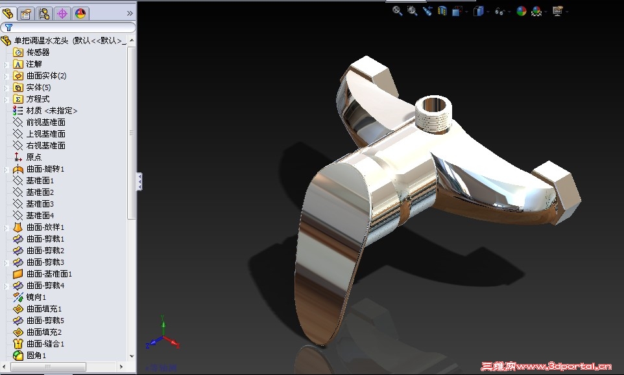Expand the 方程式 equations node
This screenshot has width=624, height=375.
pyautogui.click(x=6, y=99)
